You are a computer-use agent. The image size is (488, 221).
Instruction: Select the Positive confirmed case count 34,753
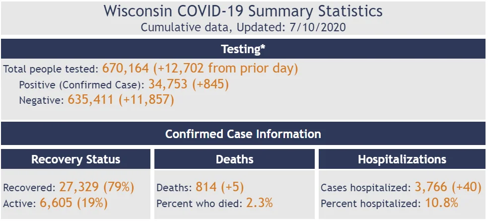tap(168, 84)
